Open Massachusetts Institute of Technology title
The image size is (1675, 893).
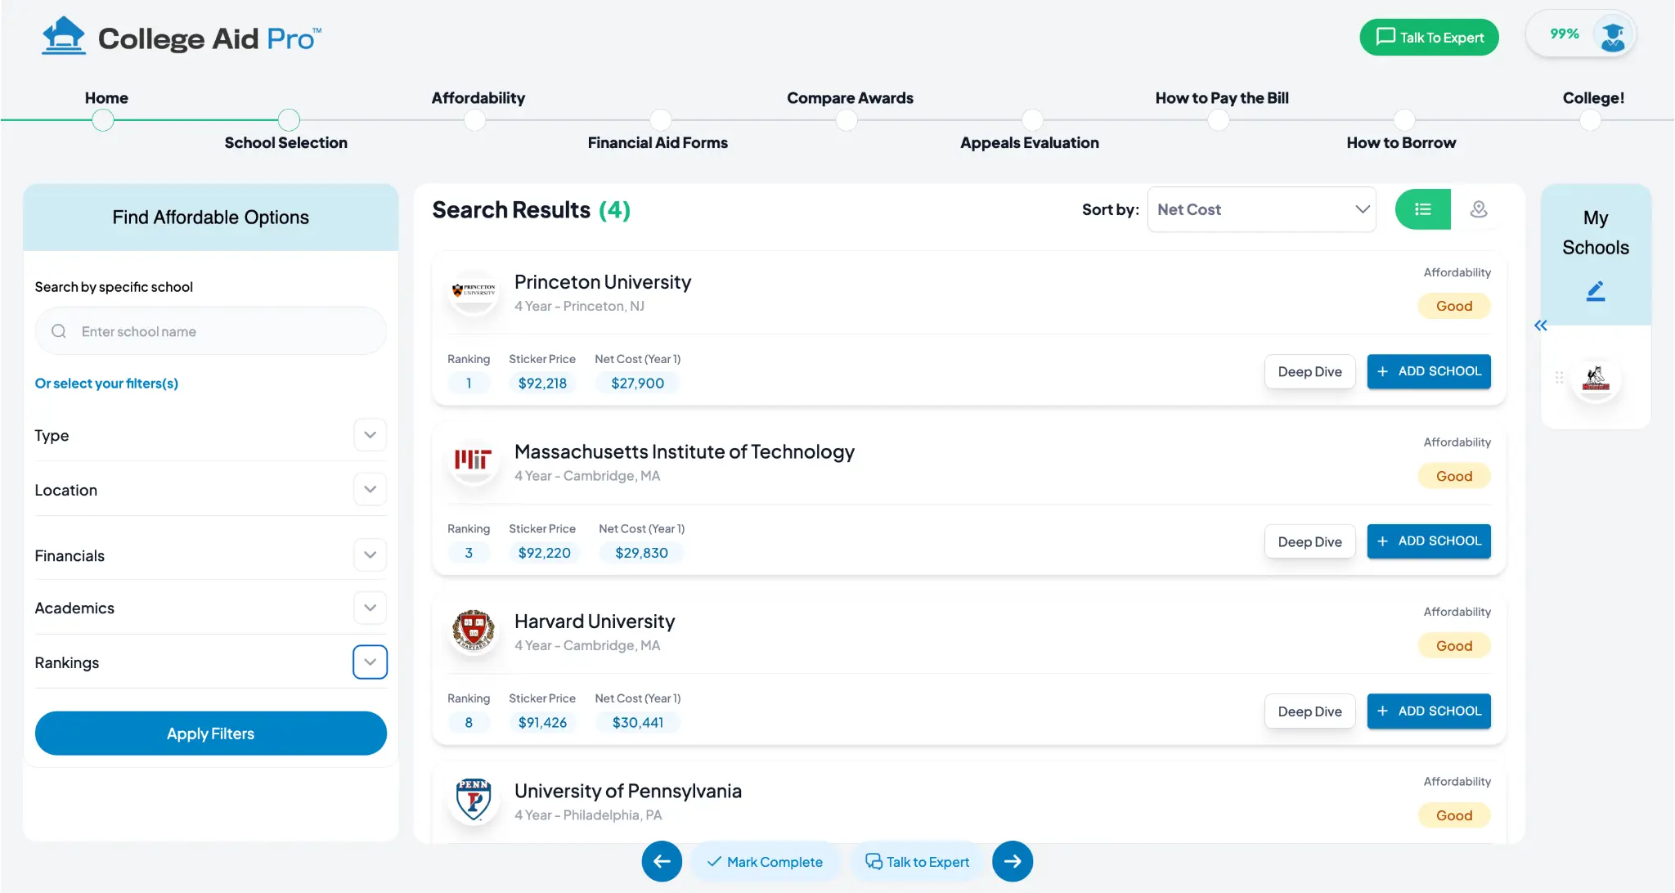685,451
